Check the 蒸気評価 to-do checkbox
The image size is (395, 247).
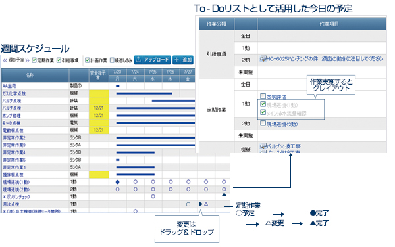click(x=263, y=96)
